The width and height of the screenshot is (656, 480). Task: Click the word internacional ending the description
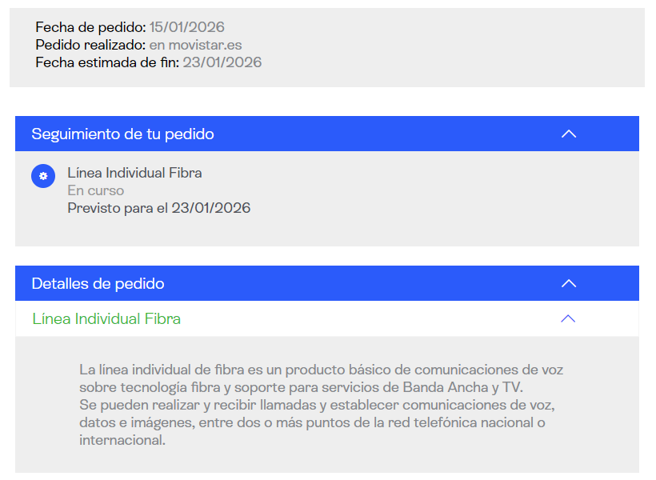[x=121, y=440]
